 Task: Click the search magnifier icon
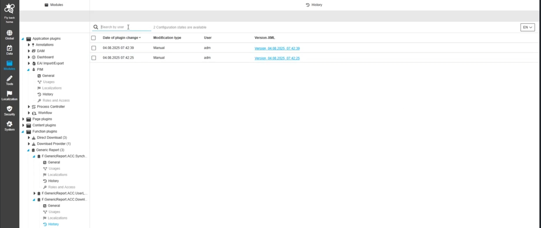point(96,27)
